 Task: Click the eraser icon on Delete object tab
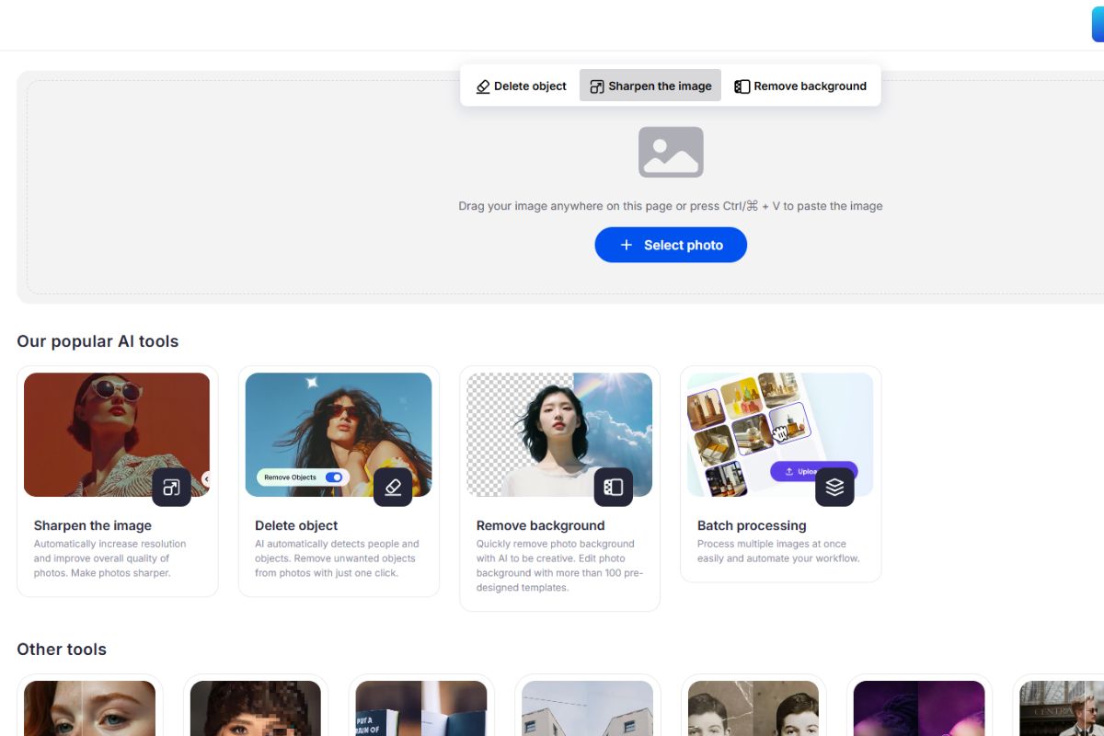tap(483, 86)
